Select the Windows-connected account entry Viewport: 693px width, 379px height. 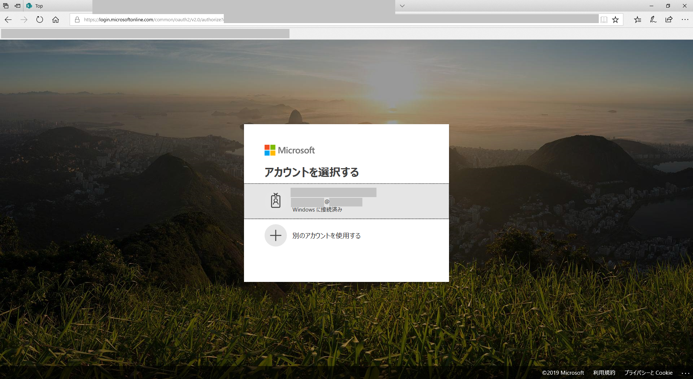tap(346, 201)
